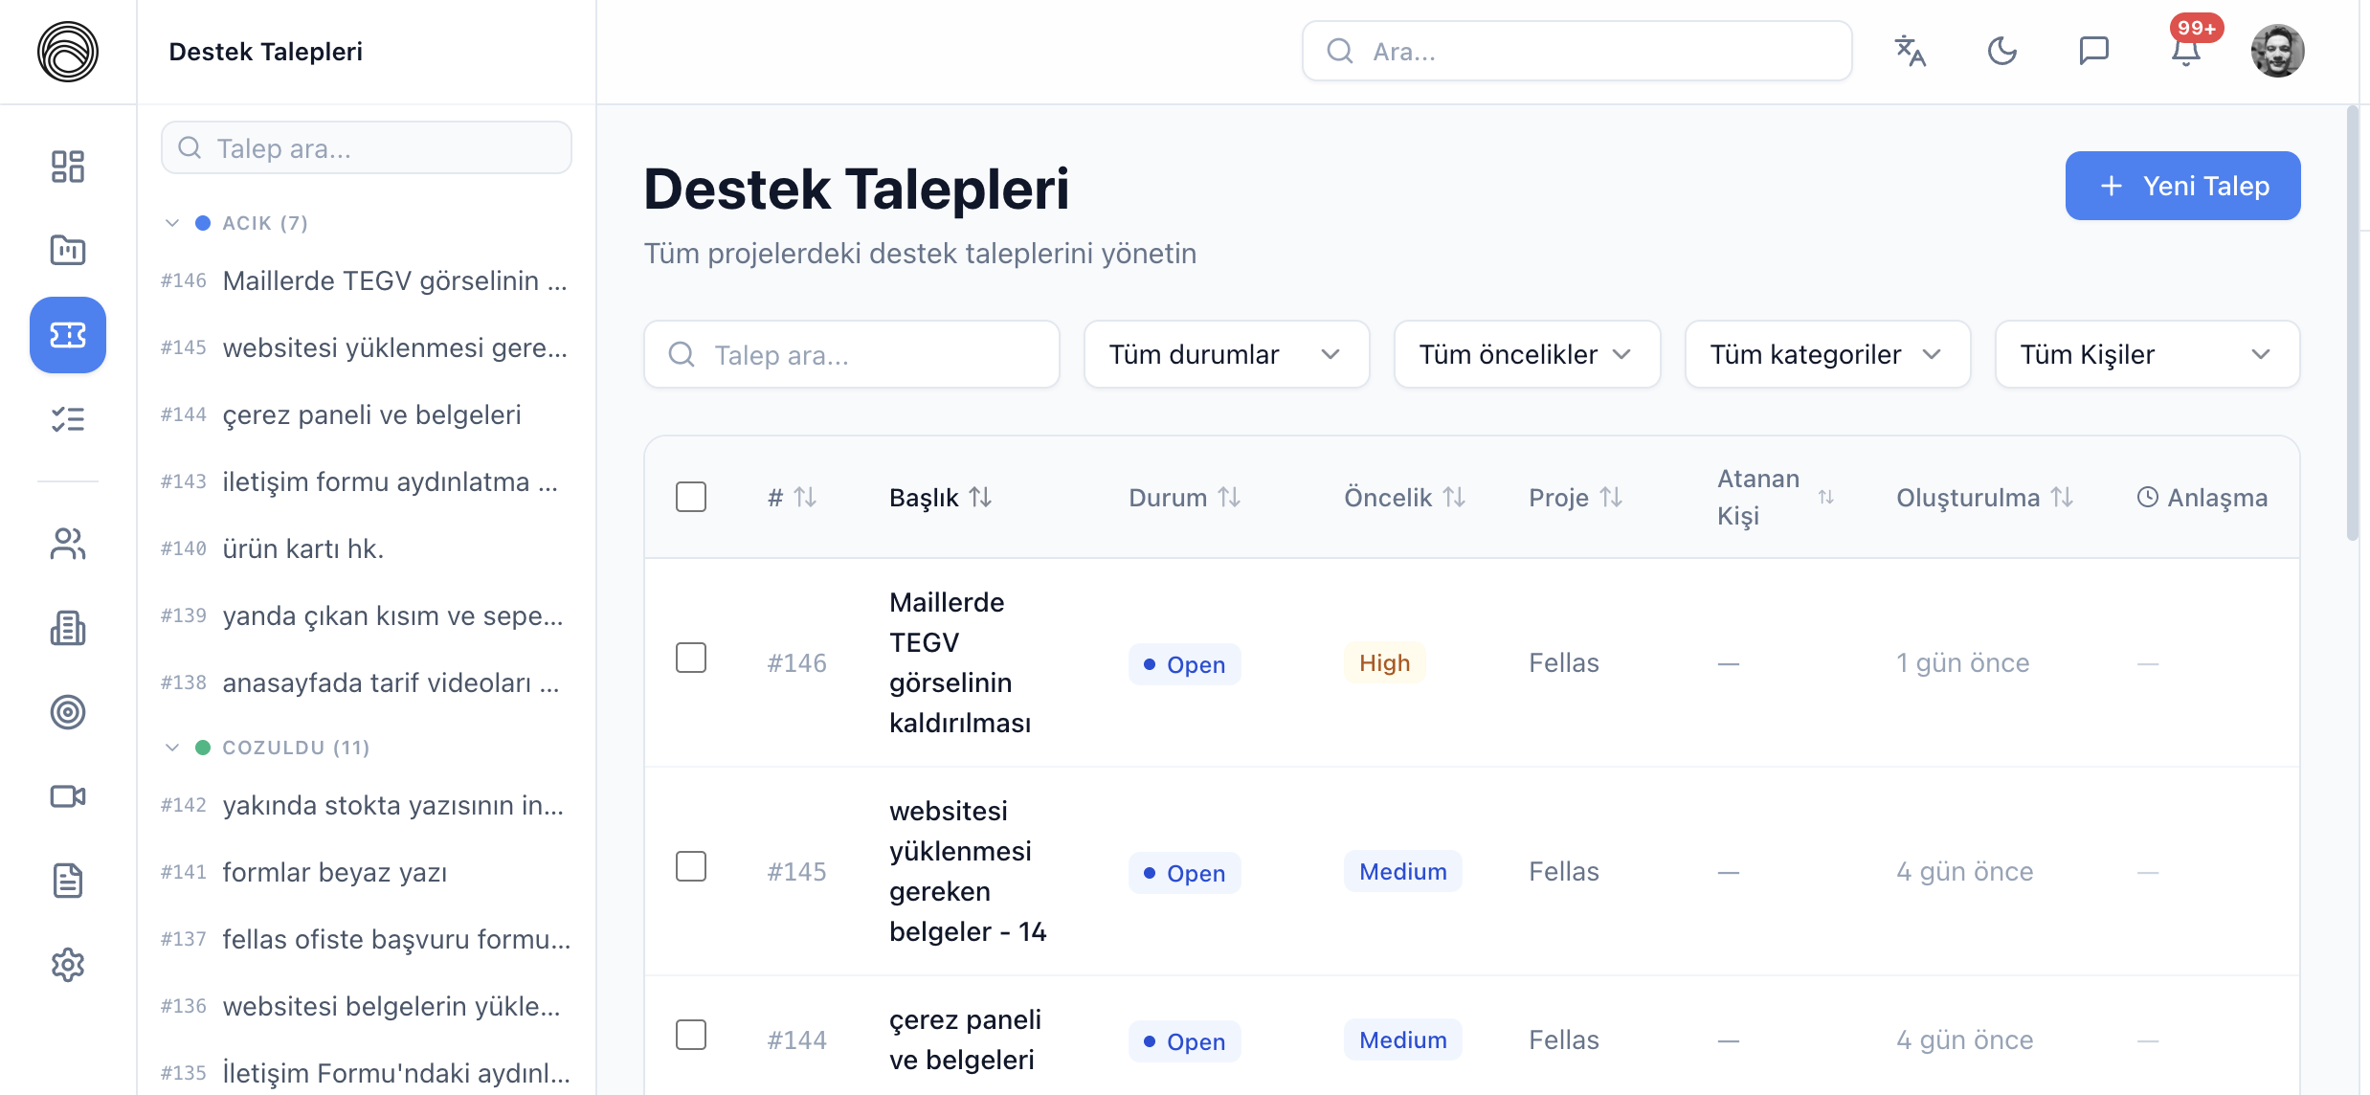Viewport: 2370px width, 1095px height.
Task: Toggle the select-all tickets checkbox
Action: 691,497
